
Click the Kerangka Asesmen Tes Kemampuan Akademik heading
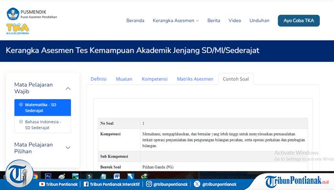[x=133, y=50]
